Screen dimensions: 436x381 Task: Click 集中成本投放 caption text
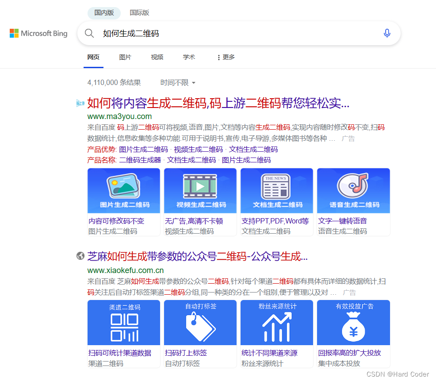pyautogui.click(x=339, y=363)
